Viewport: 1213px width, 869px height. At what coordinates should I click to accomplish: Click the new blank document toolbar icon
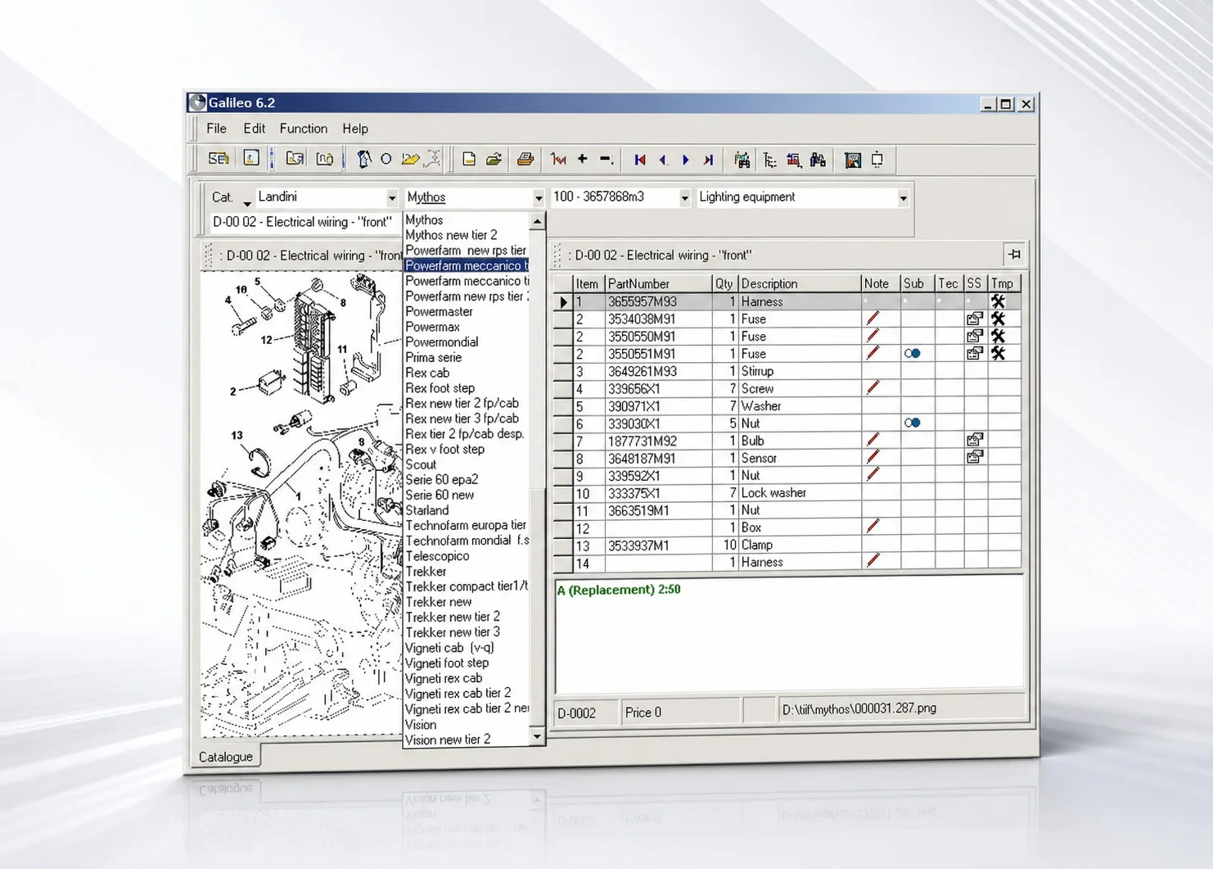point(469,160)
